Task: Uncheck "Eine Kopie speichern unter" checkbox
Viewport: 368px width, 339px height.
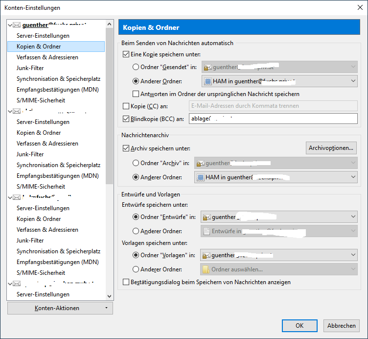Action: 126,54
